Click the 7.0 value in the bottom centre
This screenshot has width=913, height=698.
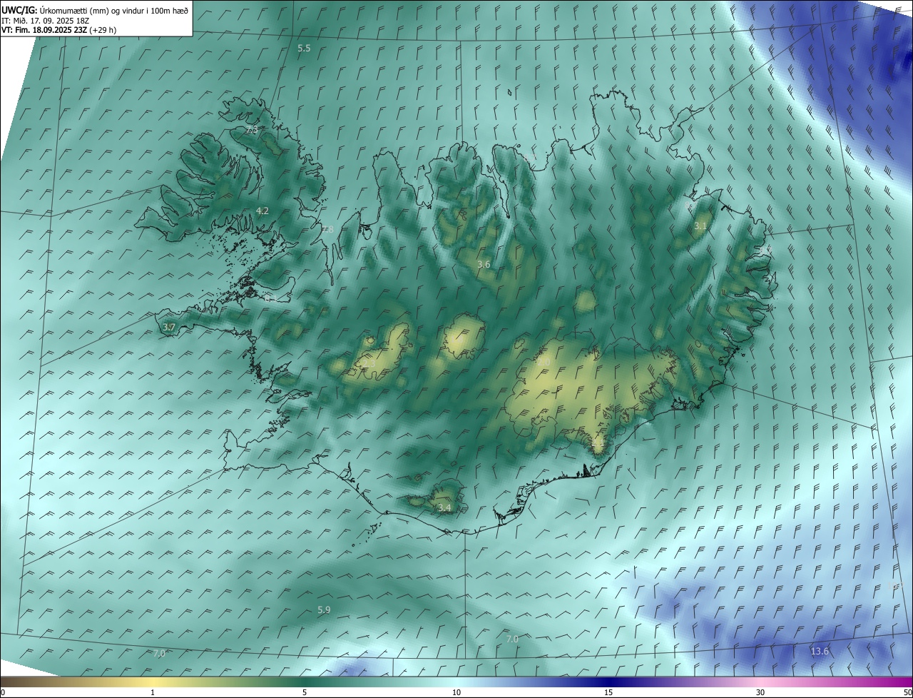(x=512, y=639)
